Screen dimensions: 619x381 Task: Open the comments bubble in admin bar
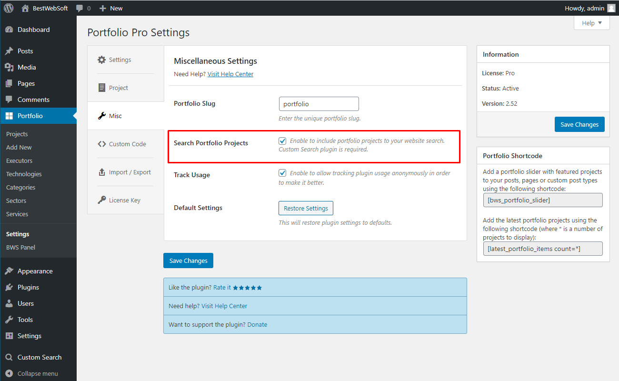tap(80, 8)
